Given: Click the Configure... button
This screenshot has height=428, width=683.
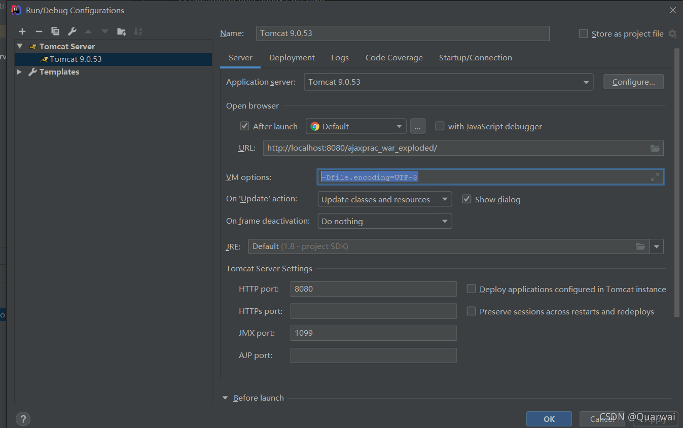Looking at the screenshot, I should (634, 82).
